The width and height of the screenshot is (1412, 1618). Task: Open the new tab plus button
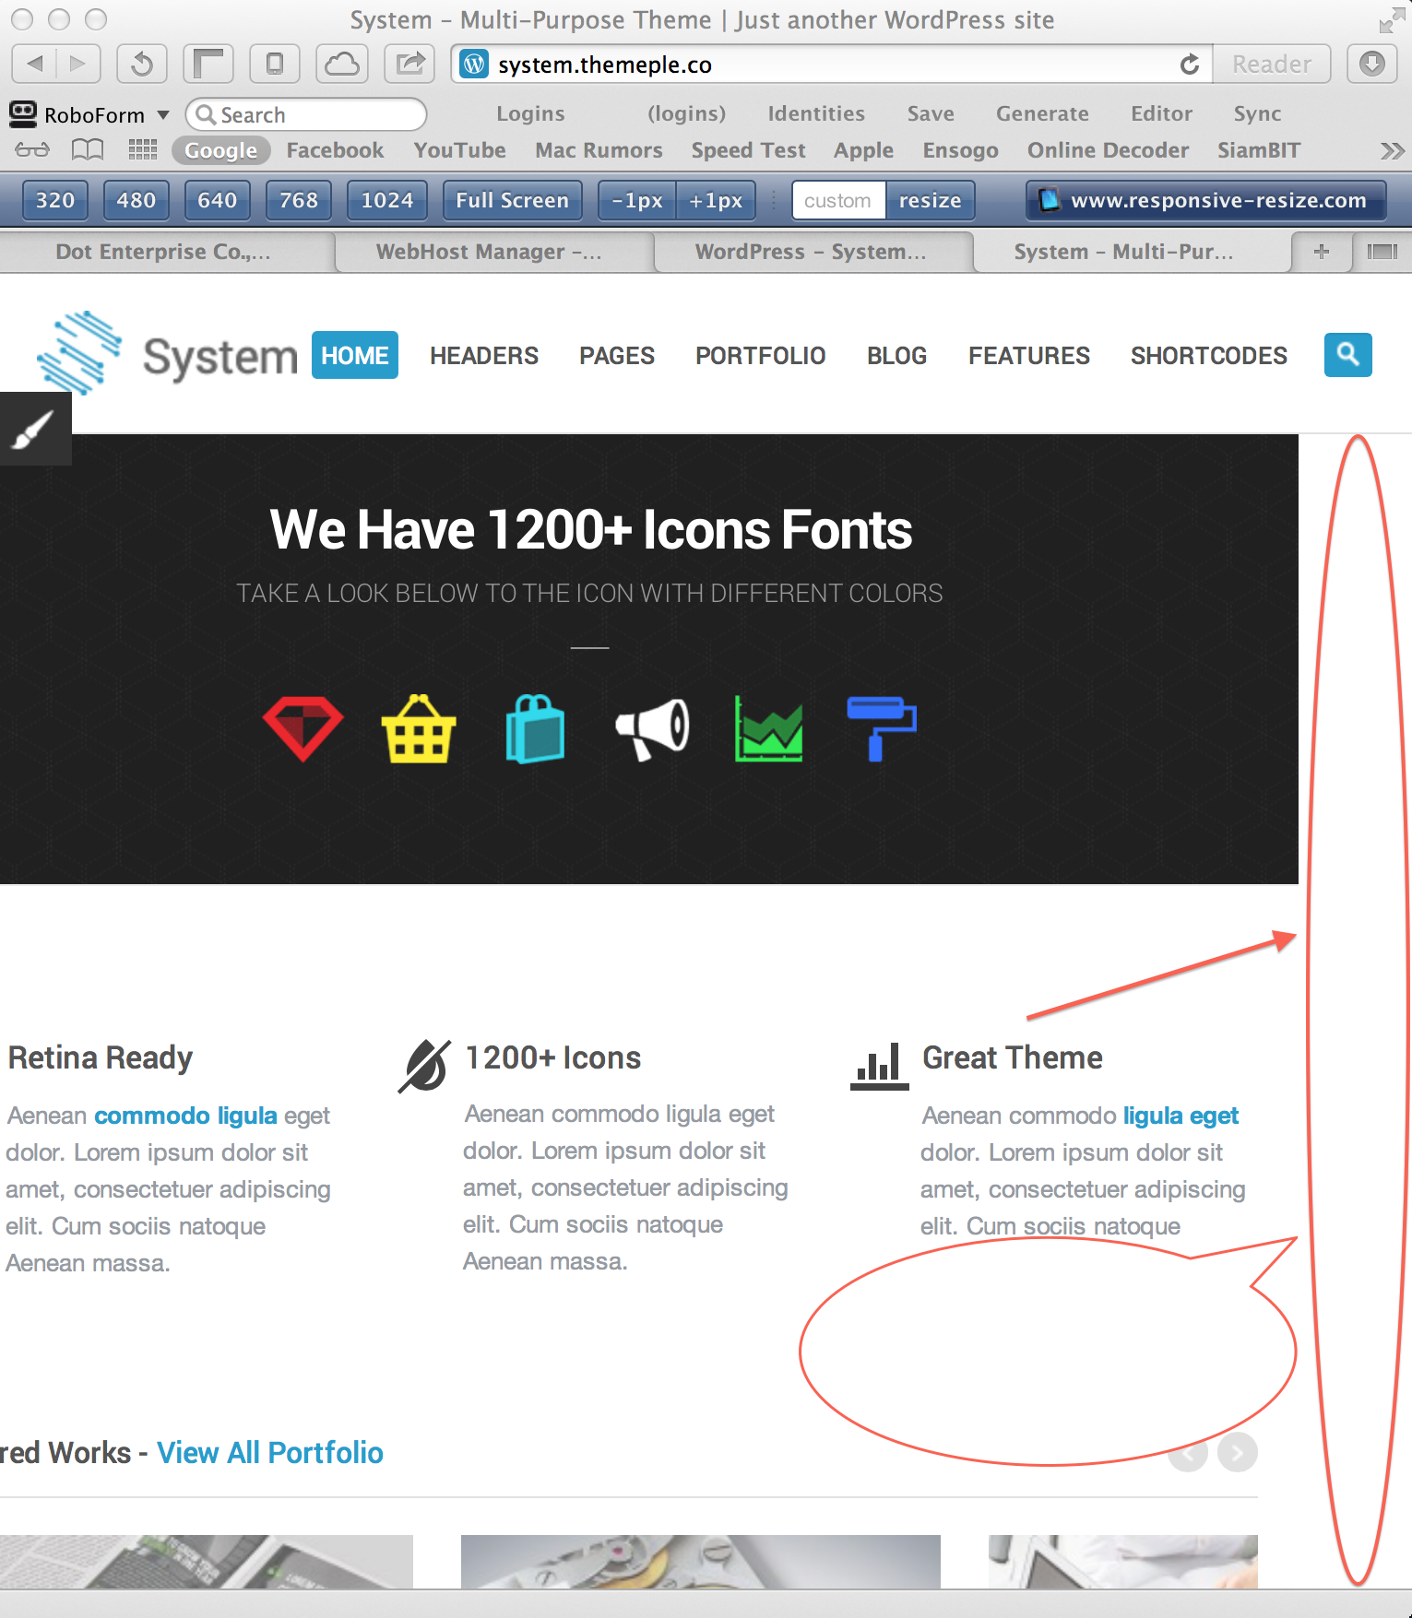pos(1322,252)
